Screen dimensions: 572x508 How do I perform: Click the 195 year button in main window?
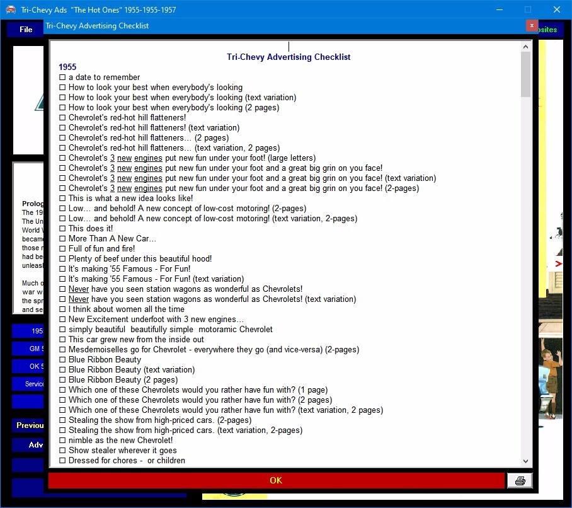coord(28,331)
